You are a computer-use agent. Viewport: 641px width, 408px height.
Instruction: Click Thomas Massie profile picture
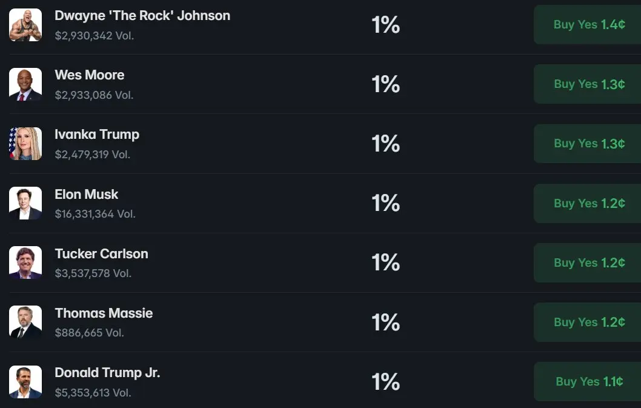[25, 322]
